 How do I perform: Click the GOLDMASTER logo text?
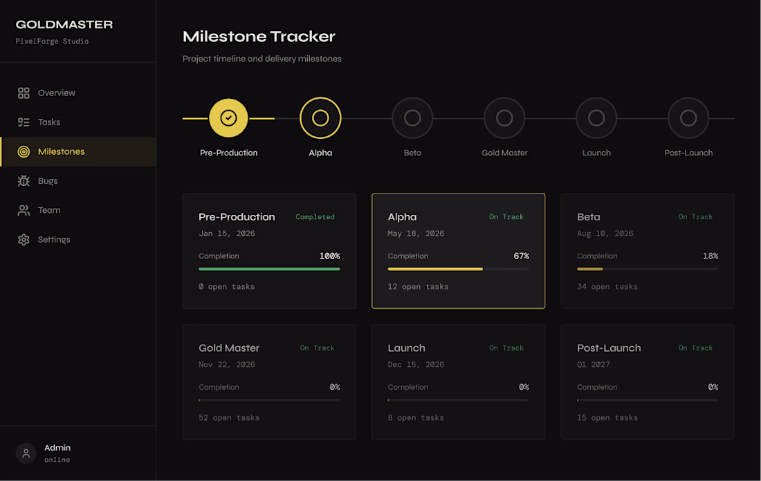pyautogui.click(x=64, y=24)
